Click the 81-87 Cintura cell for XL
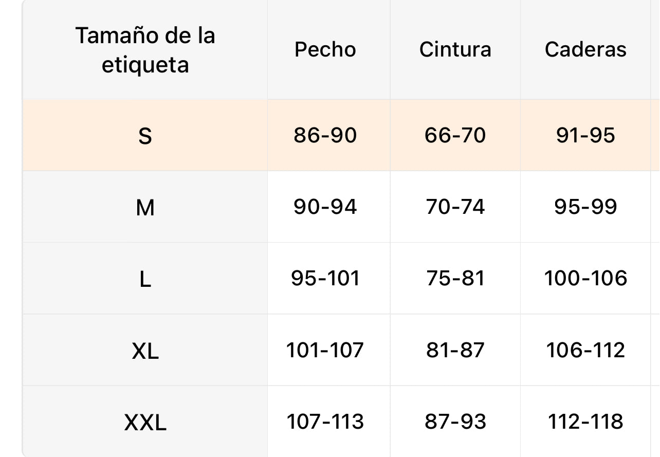Image resolution: width=660 pixels, height=457 pixels. (x=455, y=351)
